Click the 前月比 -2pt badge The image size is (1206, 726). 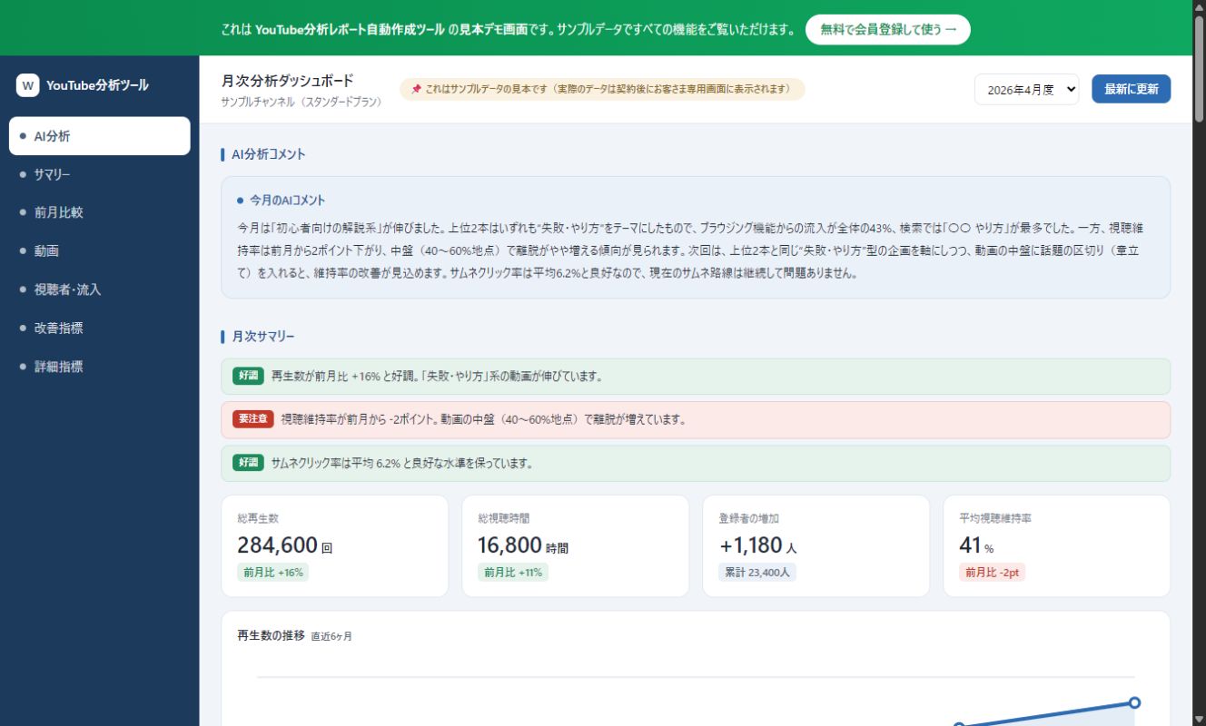point(992,573)
